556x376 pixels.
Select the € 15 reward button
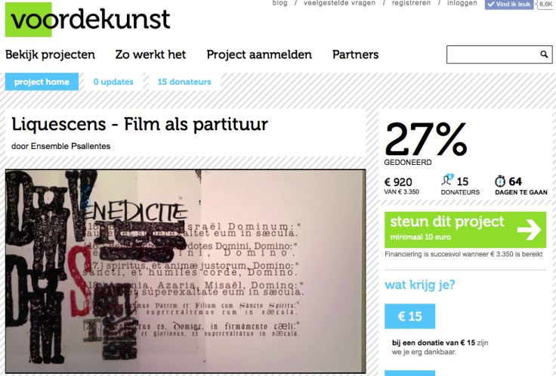coord(410,316)
